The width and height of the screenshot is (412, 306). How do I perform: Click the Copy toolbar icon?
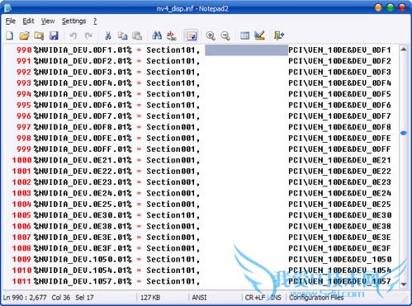pyautogui.click(x=122, y=35)
